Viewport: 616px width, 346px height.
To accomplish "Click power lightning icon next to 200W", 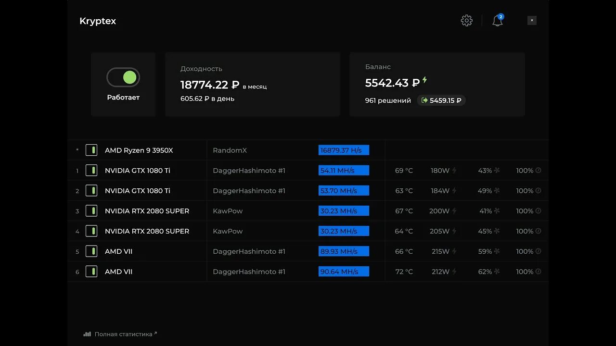I will [x=454, y=211].
